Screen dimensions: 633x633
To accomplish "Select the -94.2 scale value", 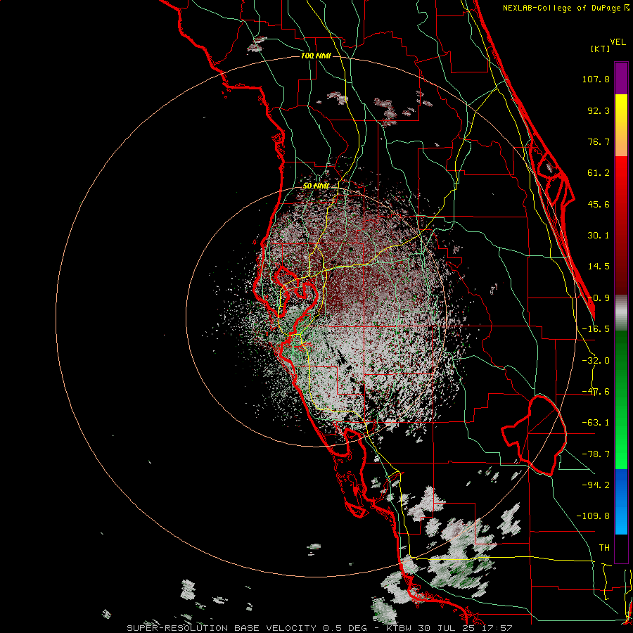I will (596, 485).
